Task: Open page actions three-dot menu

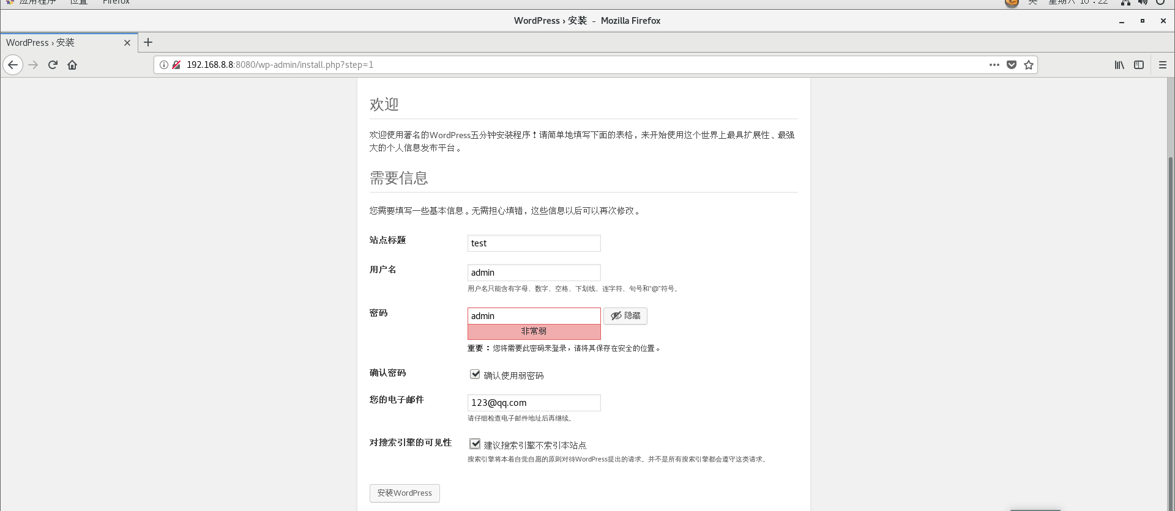Action: point(994,65)
